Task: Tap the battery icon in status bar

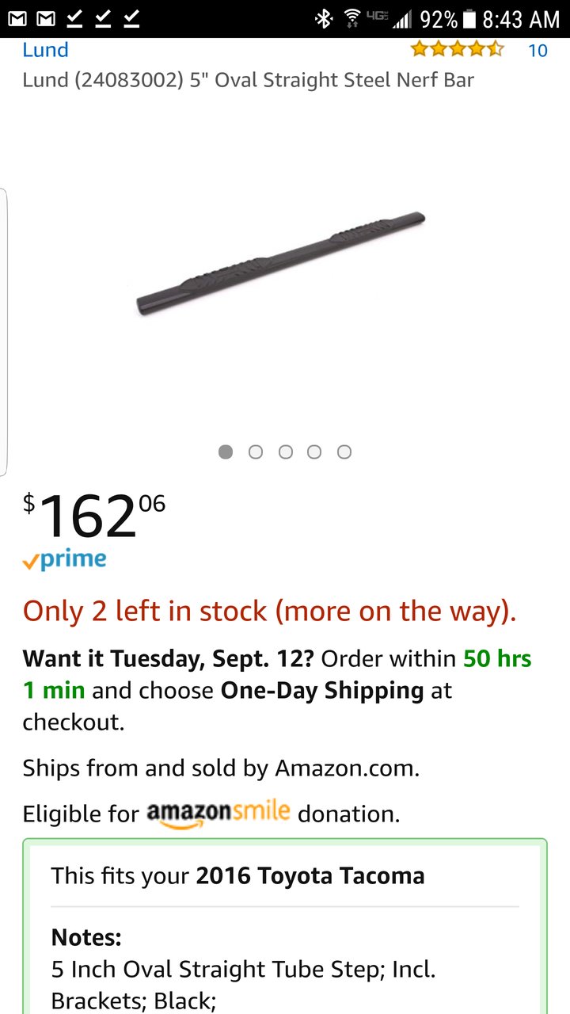Action: tap(469, 19)
